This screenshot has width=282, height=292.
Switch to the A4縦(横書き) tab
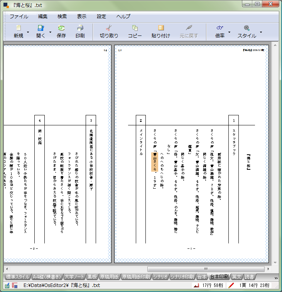pyautogui.click(x=47, y=277)
